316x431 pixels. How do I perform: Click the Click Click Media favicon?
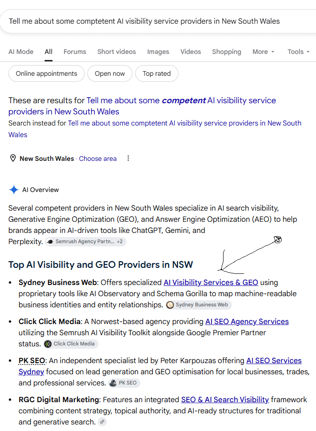pyautogui.click(x=48, y=344)
